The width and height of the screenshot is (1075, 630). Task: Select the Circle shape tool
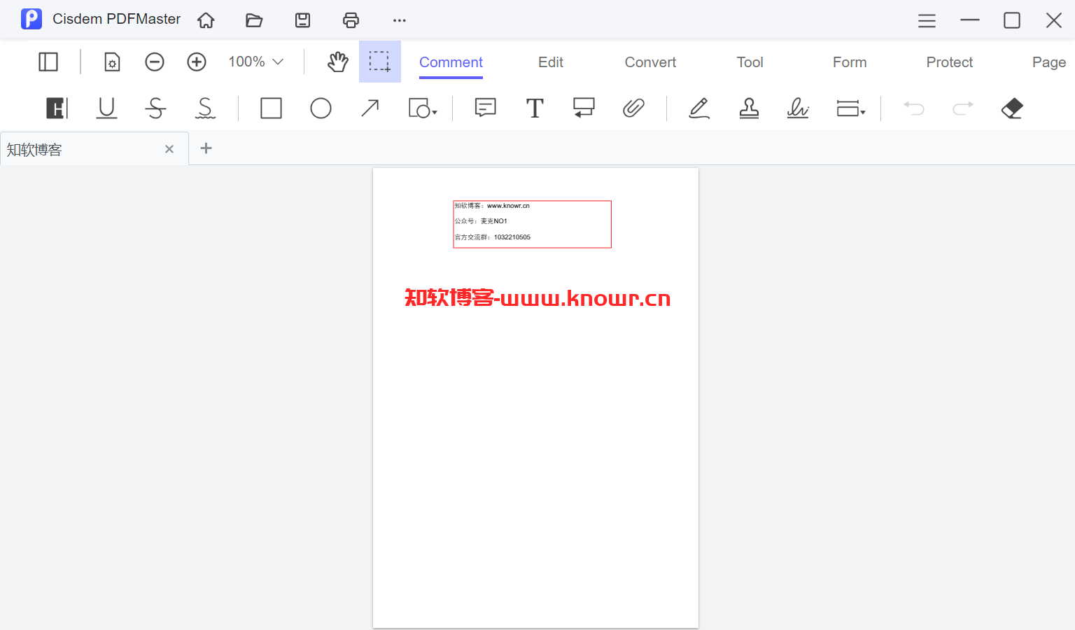pyautogui.click(x=321, y=108)
